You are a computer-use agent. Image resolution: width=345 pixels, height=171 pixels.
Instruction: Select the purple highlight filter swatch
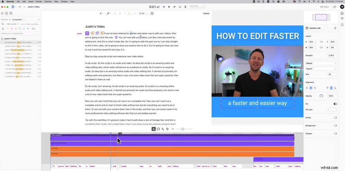(x=28, y=29)
